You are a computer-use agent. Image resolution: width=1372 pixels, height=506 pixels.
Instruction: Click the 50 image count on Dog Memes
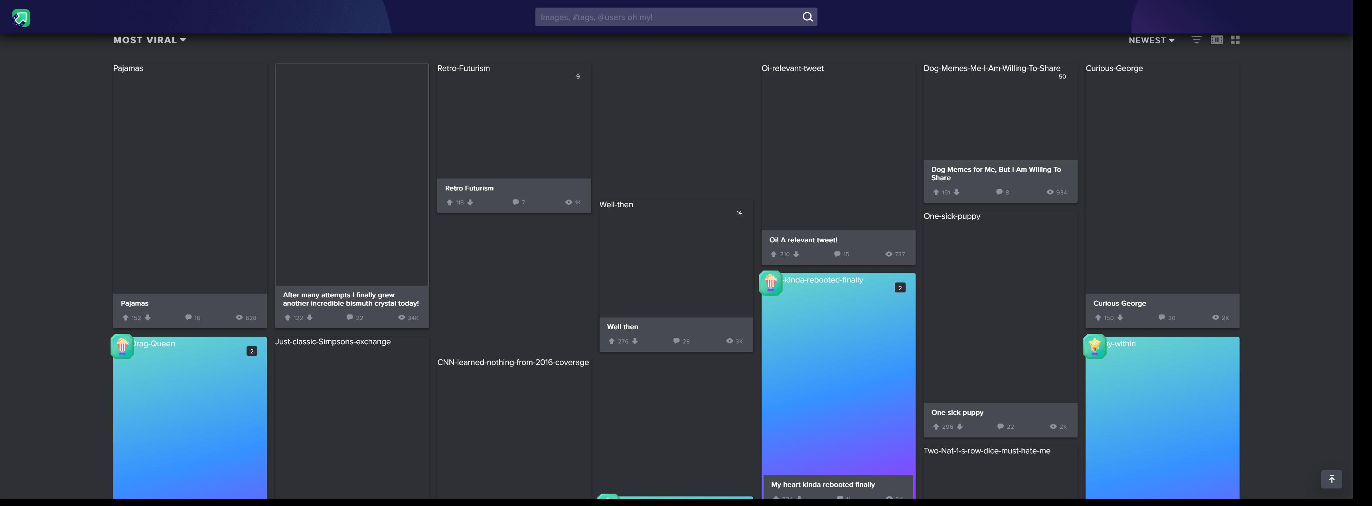(x=1062, y=76)
